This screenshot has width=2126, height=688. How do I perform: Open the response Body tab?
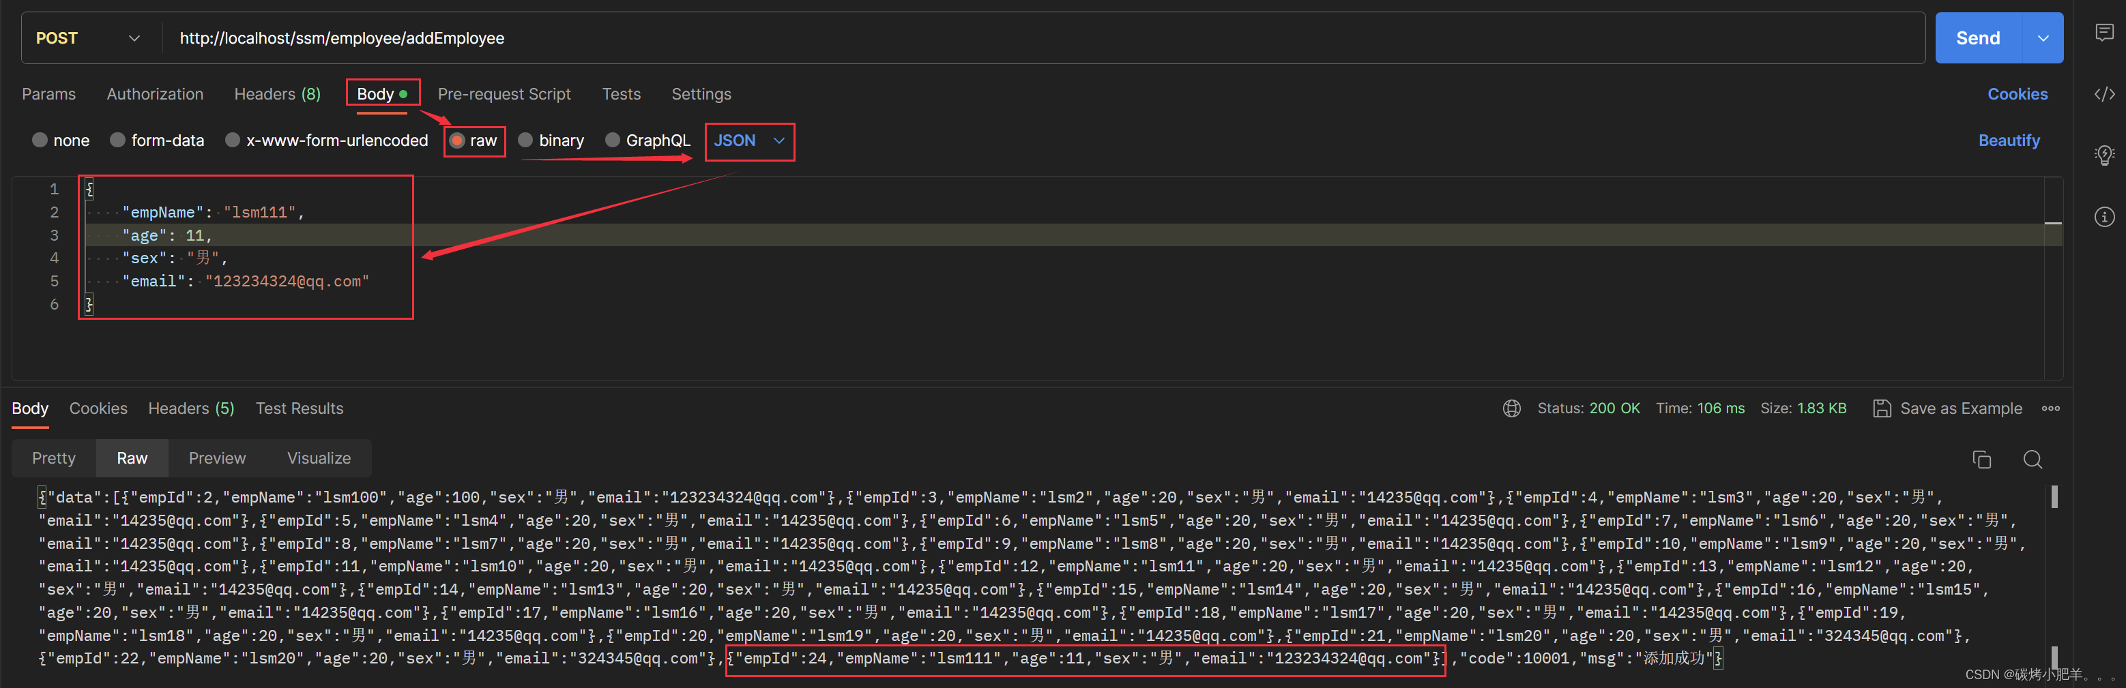(x=30, y=408)
